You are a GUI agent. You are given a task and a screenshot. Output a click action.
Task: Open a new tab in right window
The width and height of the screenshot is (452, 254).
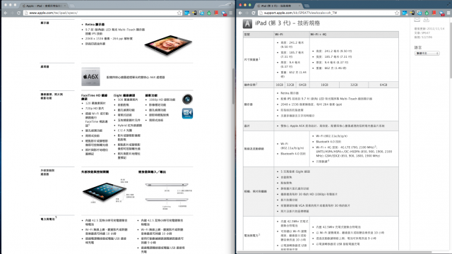click(307, 6)
